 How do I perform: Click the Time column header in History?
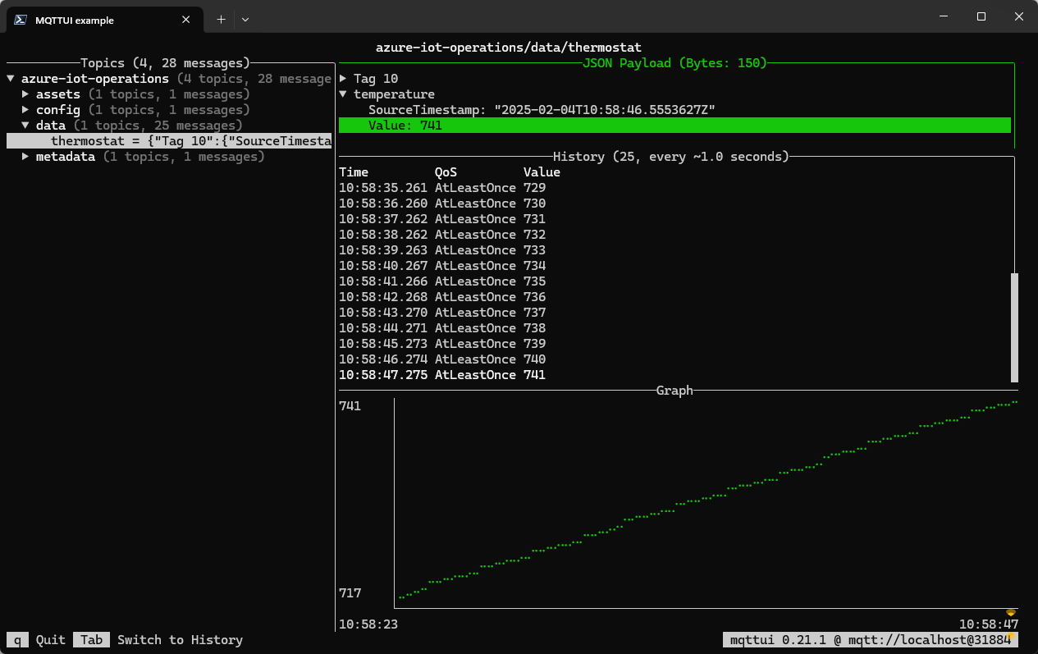coord(354,172)
